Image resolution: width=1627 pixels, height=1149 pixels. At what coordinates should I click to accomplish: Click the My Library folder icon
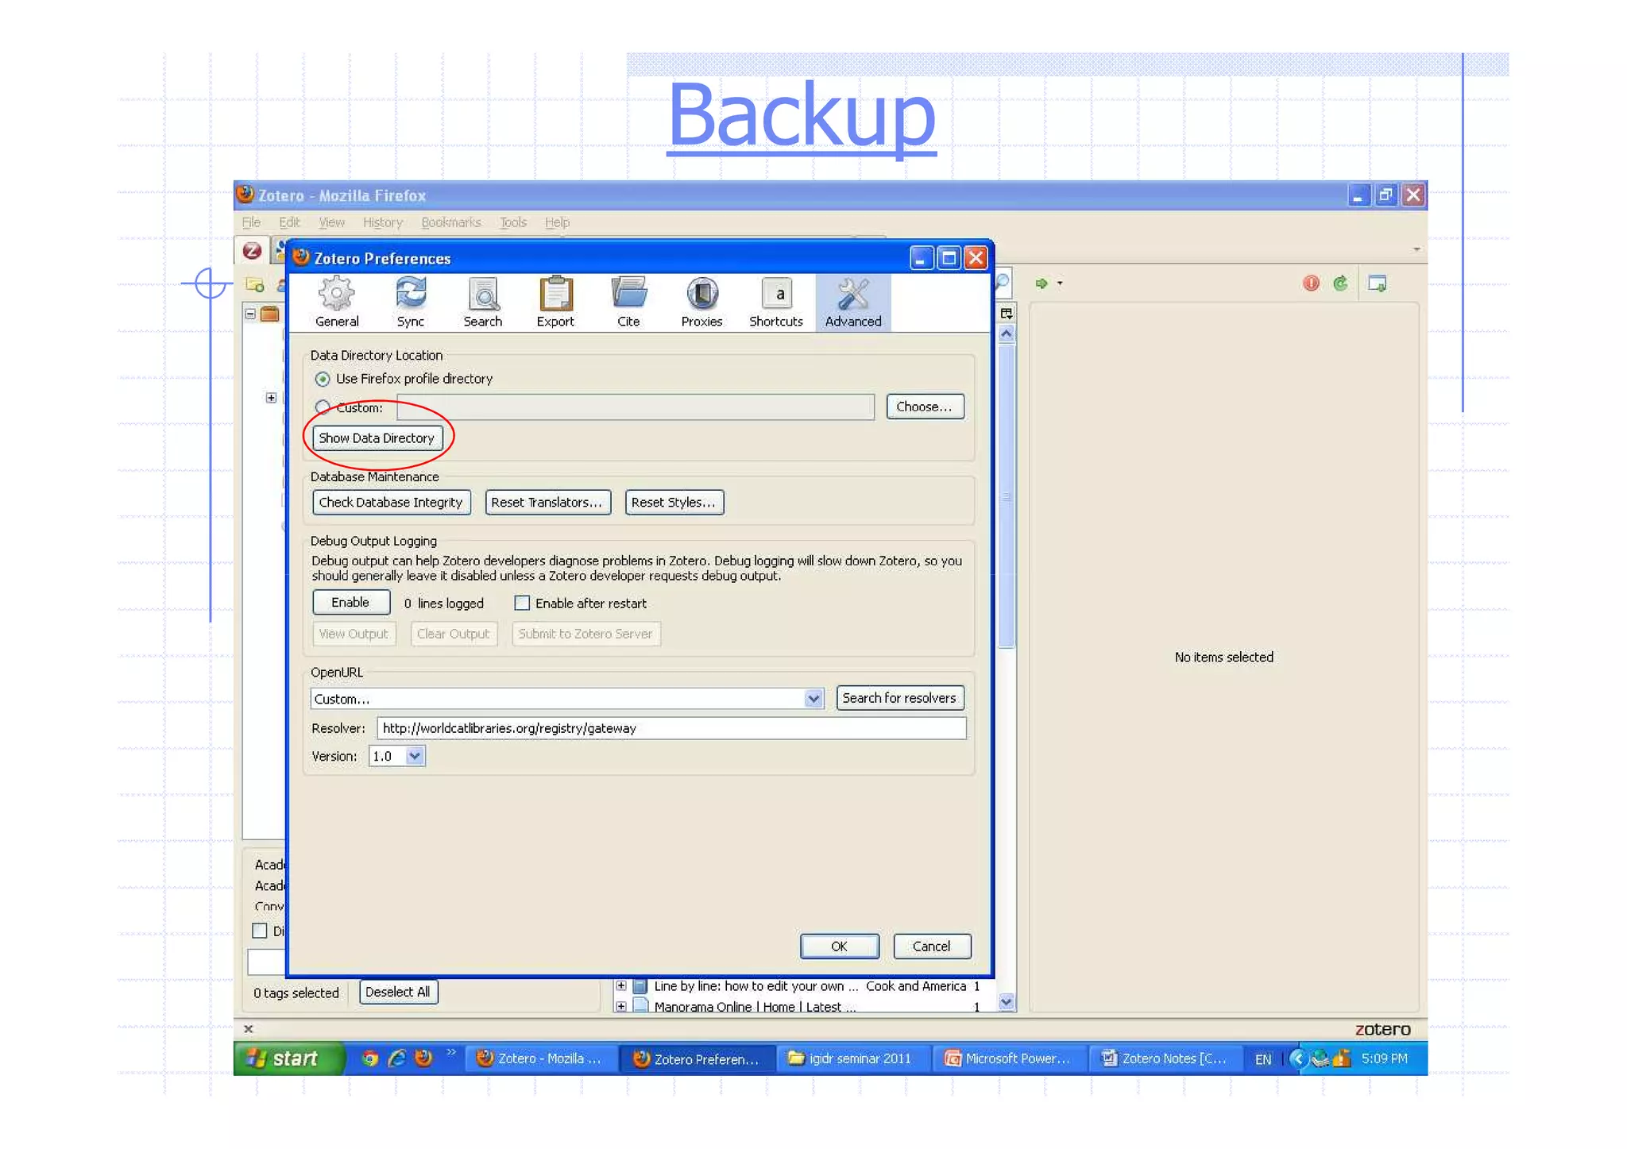[x=270, y=314]
